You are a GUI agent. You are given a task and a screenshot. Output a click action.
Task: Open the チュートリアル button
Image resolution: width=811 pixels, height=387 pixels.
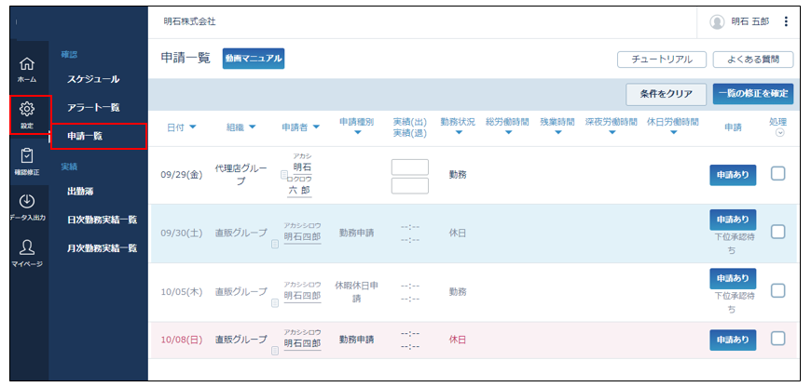click(662, 60)
